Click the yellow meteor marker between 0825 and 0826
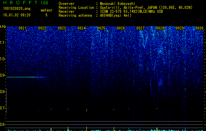 [x=114, y=129]
